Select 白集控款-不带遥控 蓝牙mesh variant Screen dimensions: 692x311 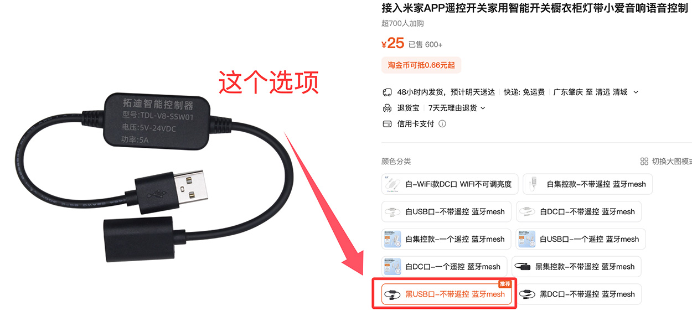click(587, 184)
